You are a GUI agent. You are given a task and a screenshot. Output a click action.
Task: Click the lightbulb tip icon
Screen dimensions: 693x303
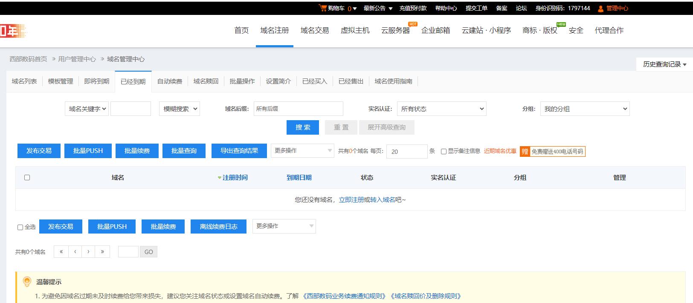coord(27,282)
